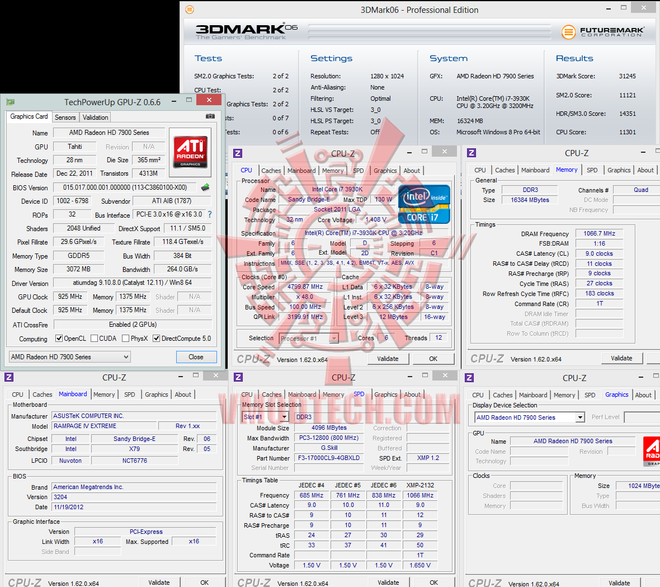
Task: Click the Memory Size value 16384 MBytes
Action: tap(530, 200)
